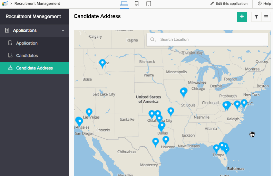Screen dimensions: 273x176
Task: Click the Help question mark icon
Action: pos(260,3)
